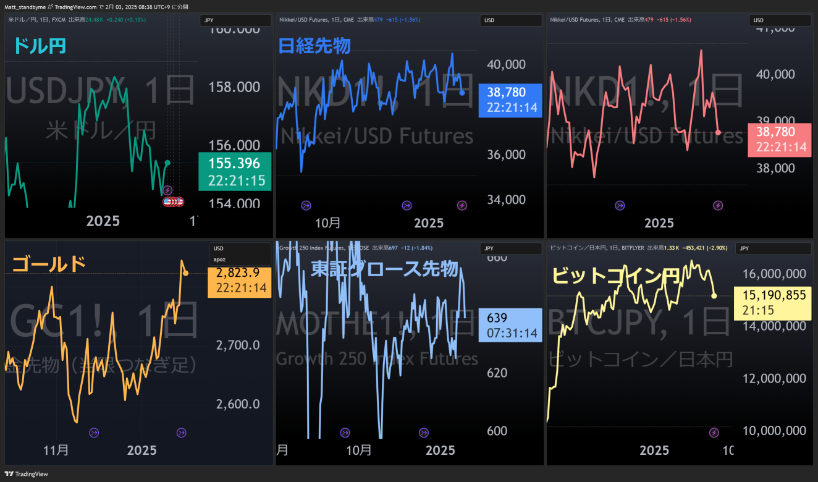Open the USD currency box on the gold chart
Screen dimensions: 818x482
pos(241,248)
